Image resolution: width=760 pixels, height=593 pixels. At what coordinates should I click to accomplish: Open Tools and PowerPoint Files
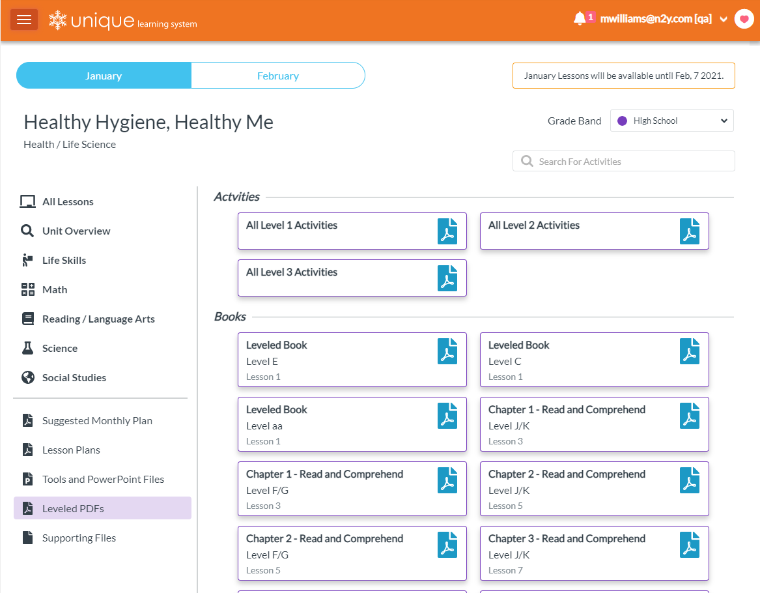(102, 480)
